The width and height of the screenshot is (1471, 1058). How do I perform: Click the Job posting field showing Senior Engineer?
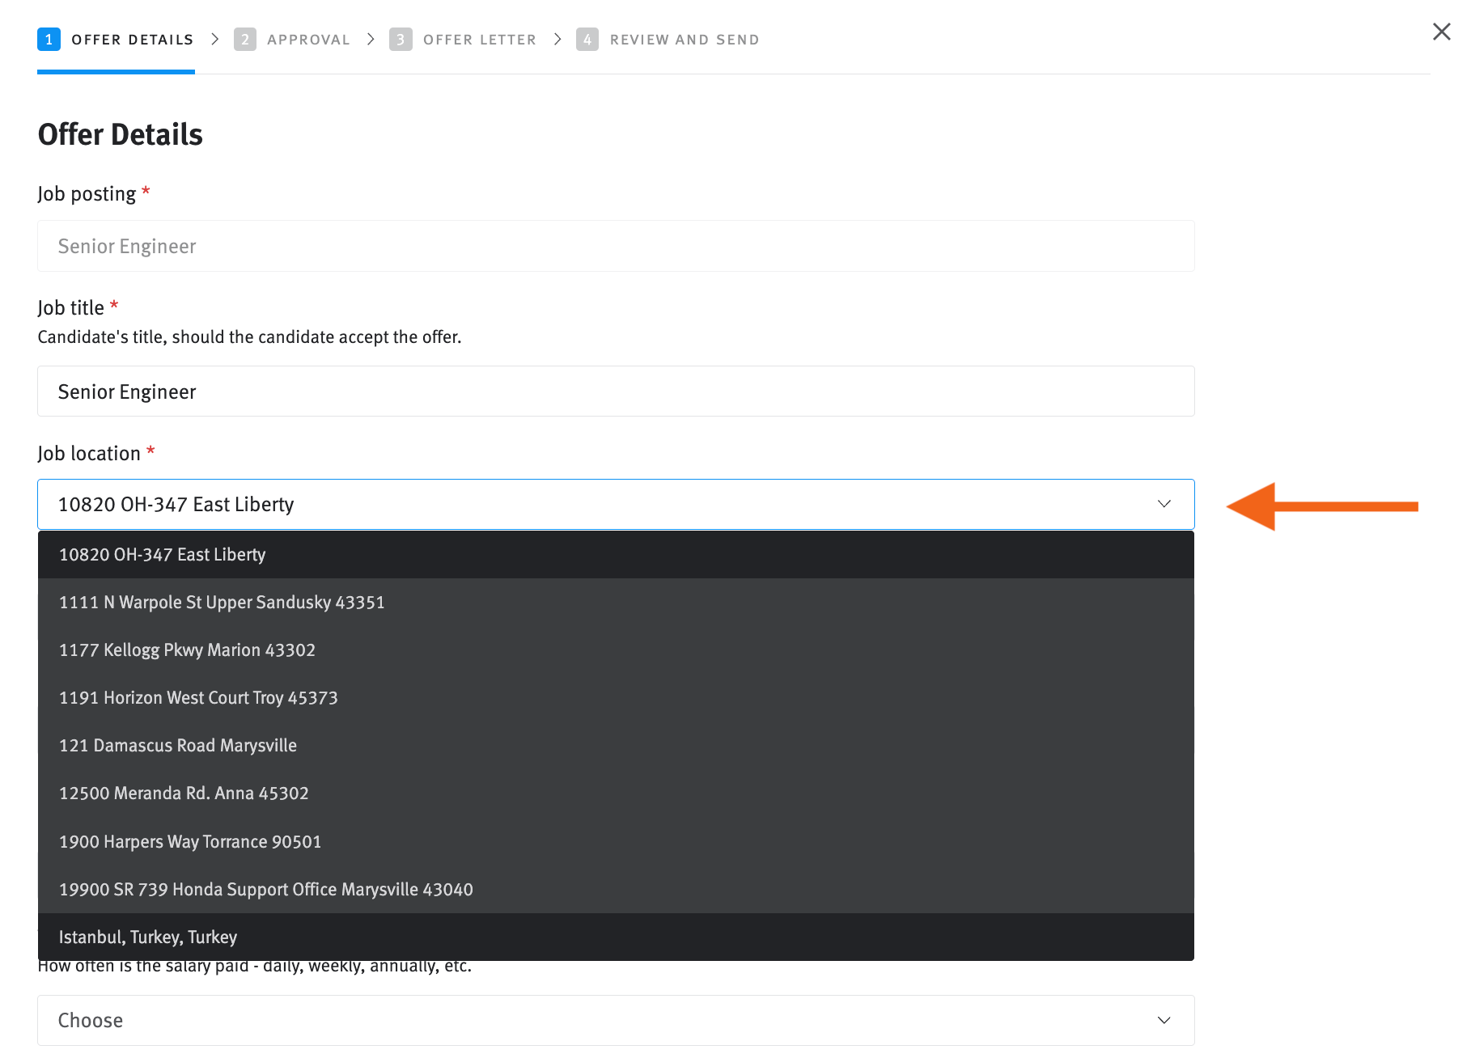(616, 246)
